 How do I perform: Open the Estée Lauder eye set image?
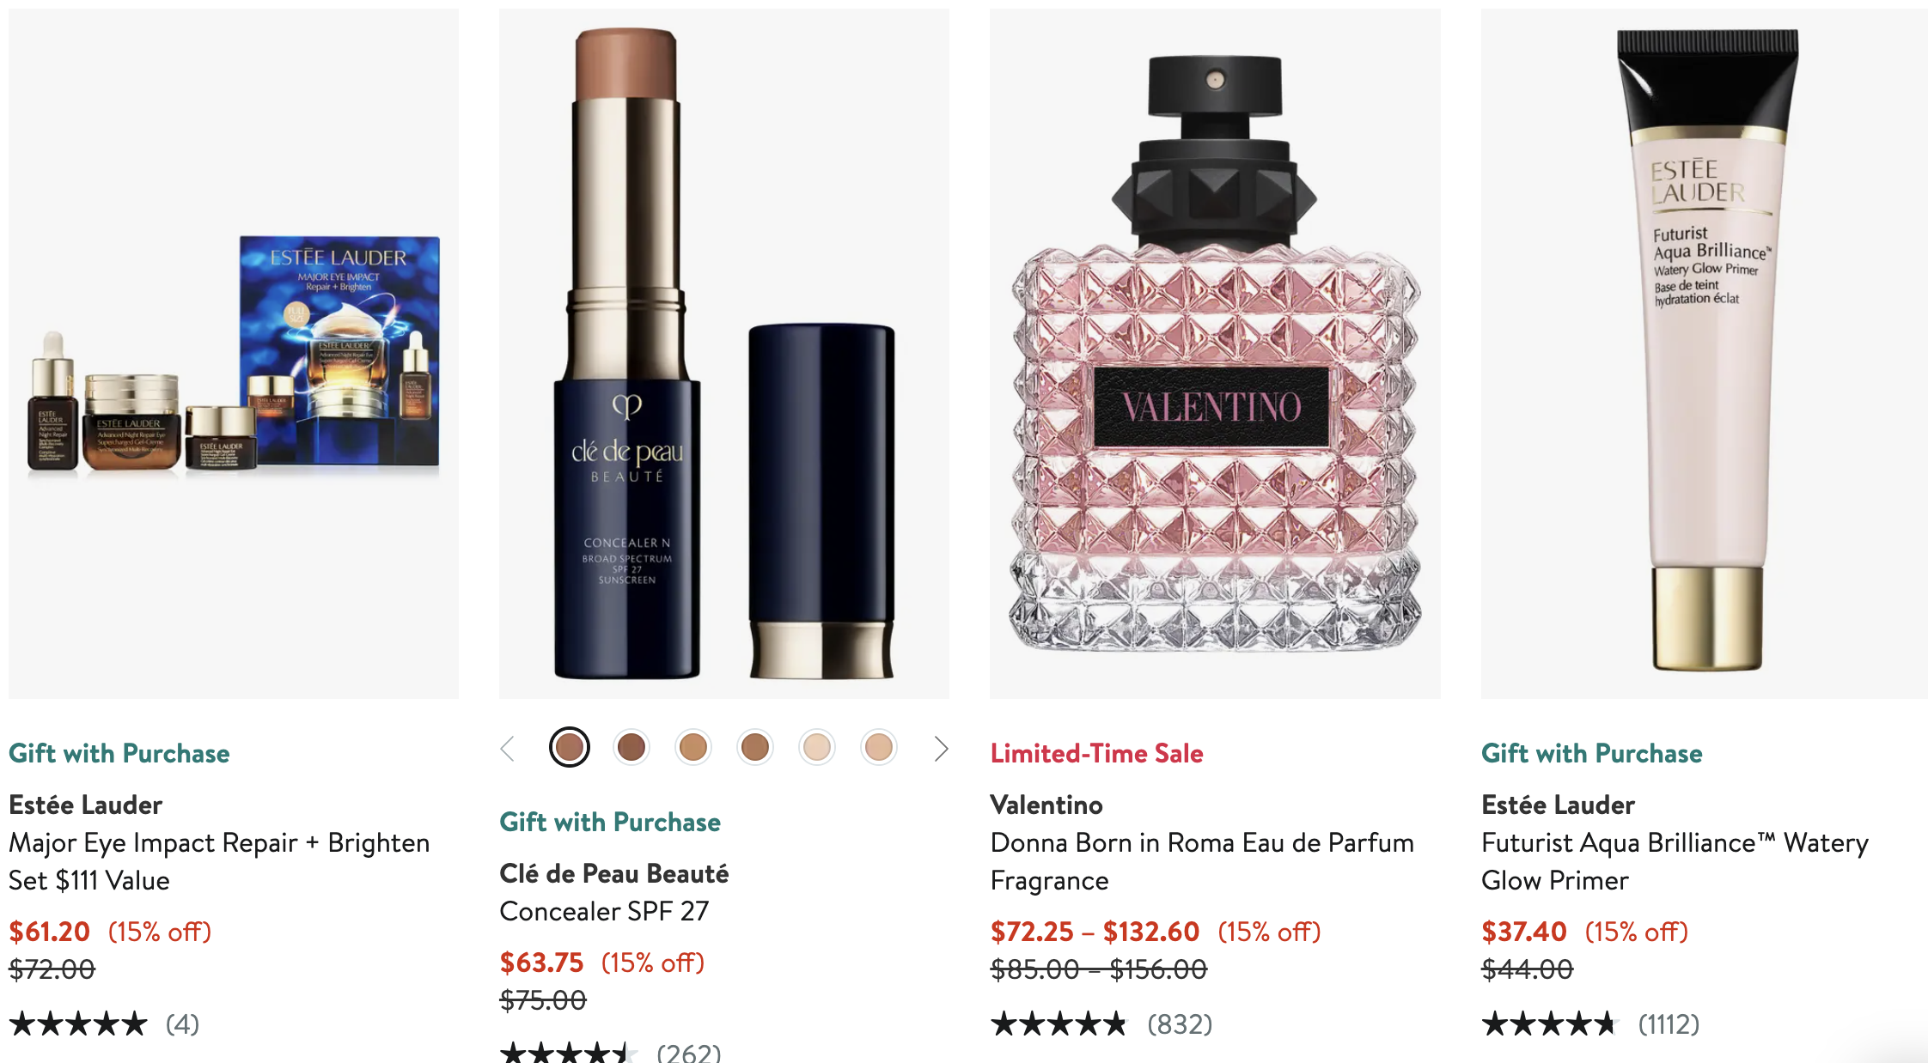point(234,354)
